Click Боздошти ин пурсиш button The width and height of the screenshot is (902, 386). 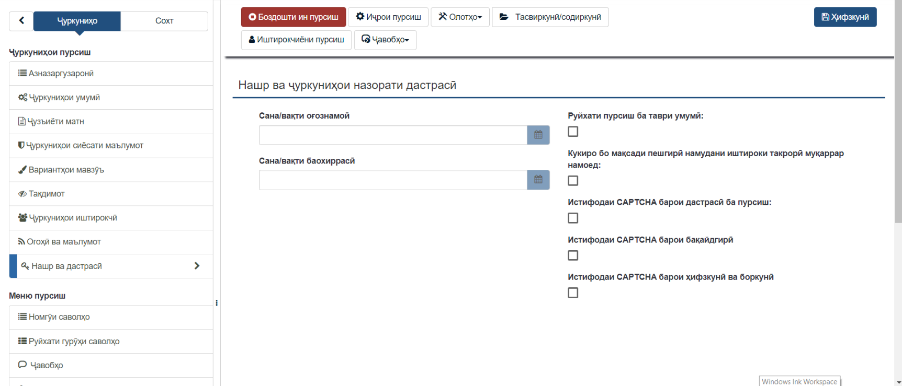pyautogui.click(x=293, y=17)
